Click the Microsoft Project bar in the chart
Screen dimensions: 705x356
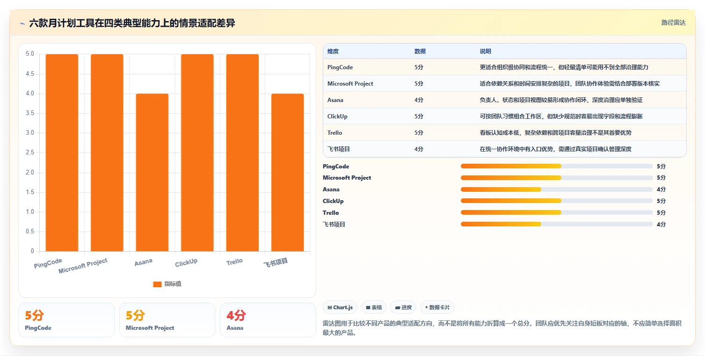click(107, 153)
